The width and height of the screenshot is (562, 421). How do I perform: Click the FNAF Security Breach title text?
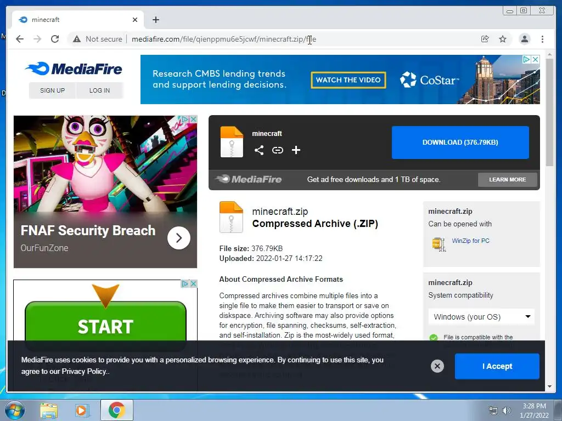point(88,231)
